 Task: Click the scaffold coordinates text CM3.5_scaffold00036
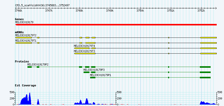[x=42, y=5]
